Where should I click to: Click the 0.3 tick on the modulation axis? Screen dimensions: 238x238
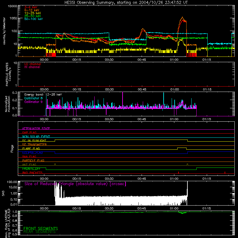15,93
